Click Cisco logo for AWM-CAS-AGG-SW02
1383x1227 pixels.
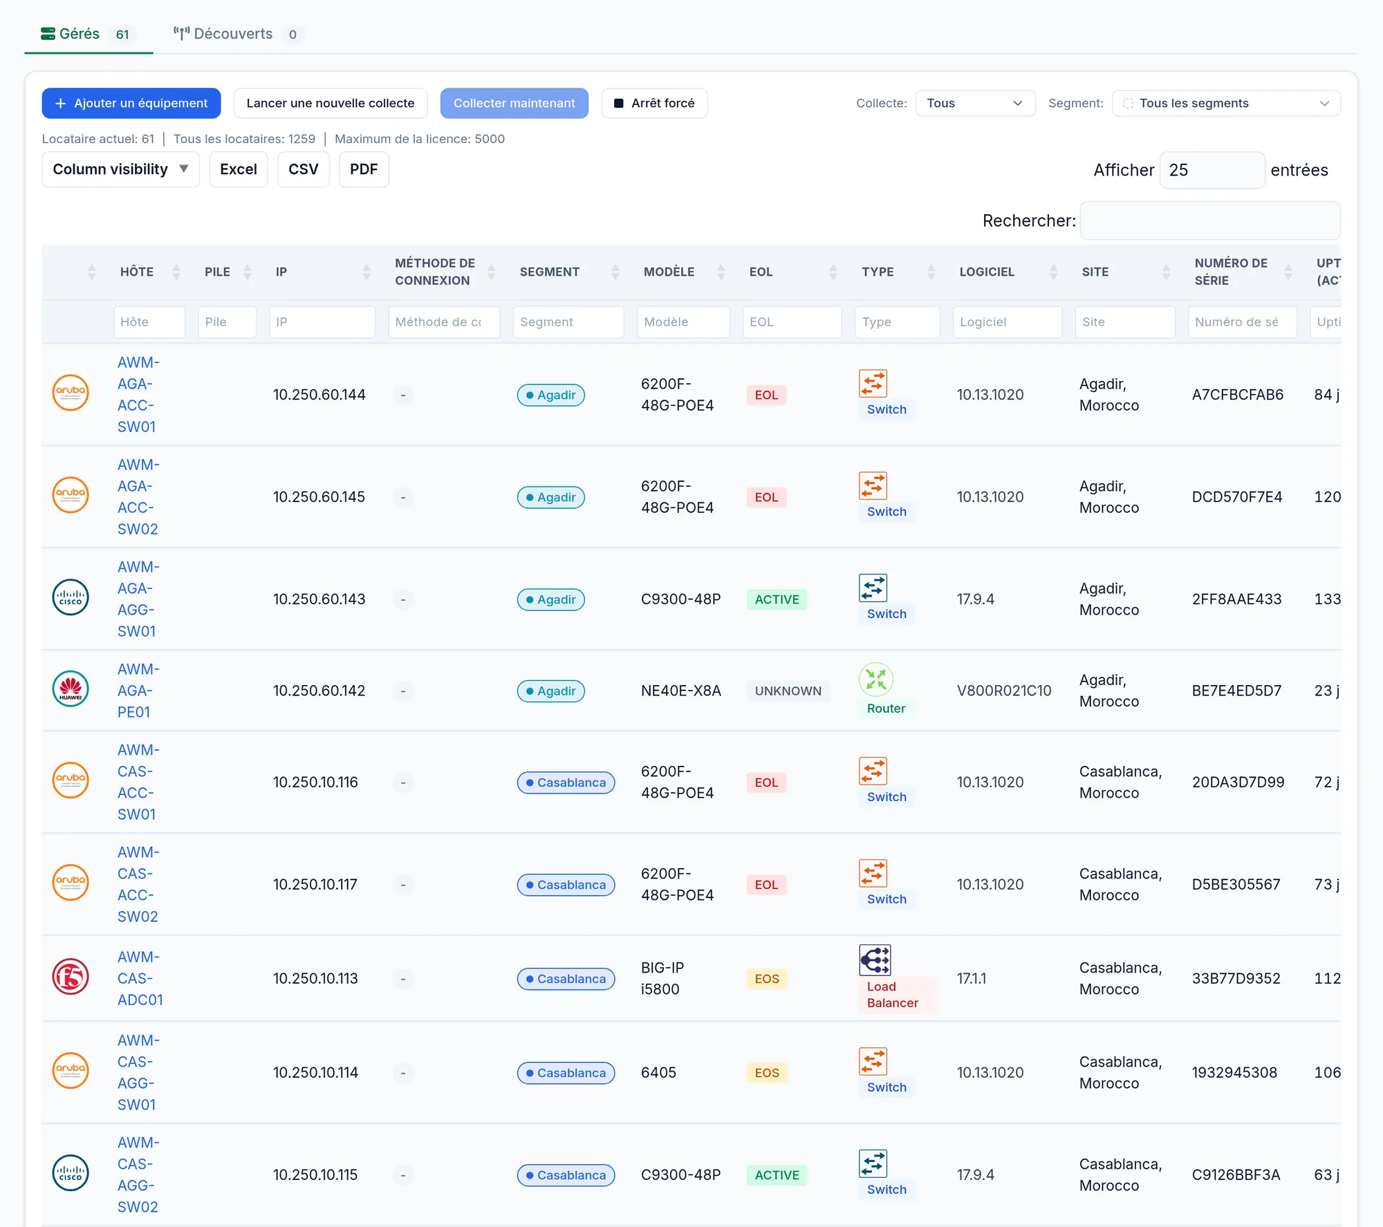pos(71,1173)
